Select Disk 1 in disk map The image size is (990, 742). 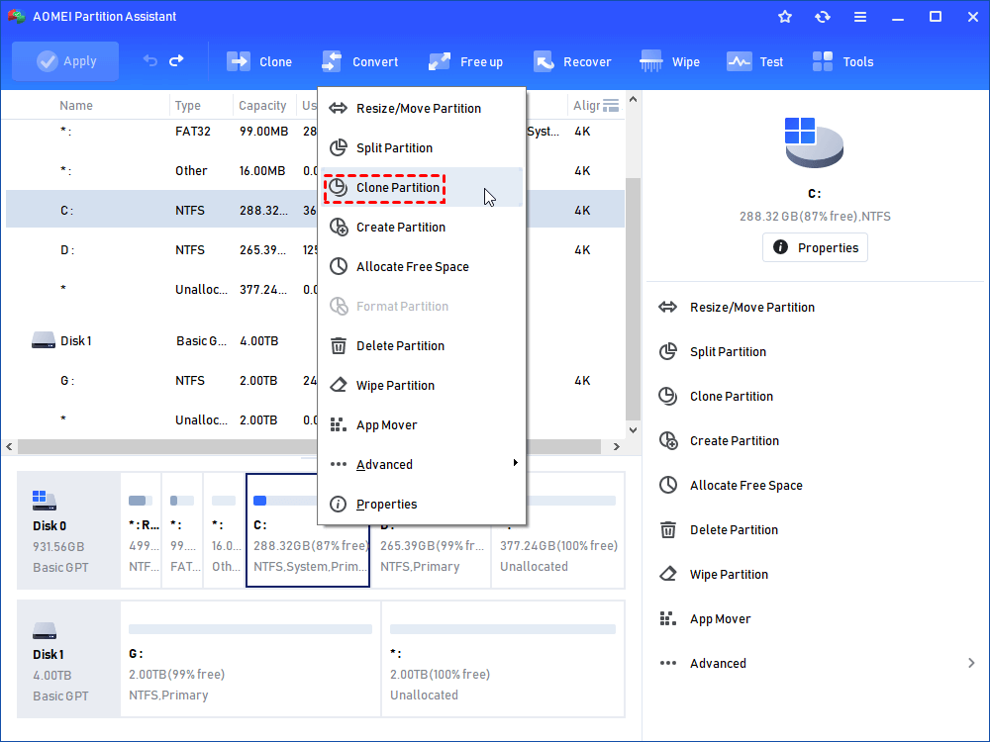click(x=68, y=659)
